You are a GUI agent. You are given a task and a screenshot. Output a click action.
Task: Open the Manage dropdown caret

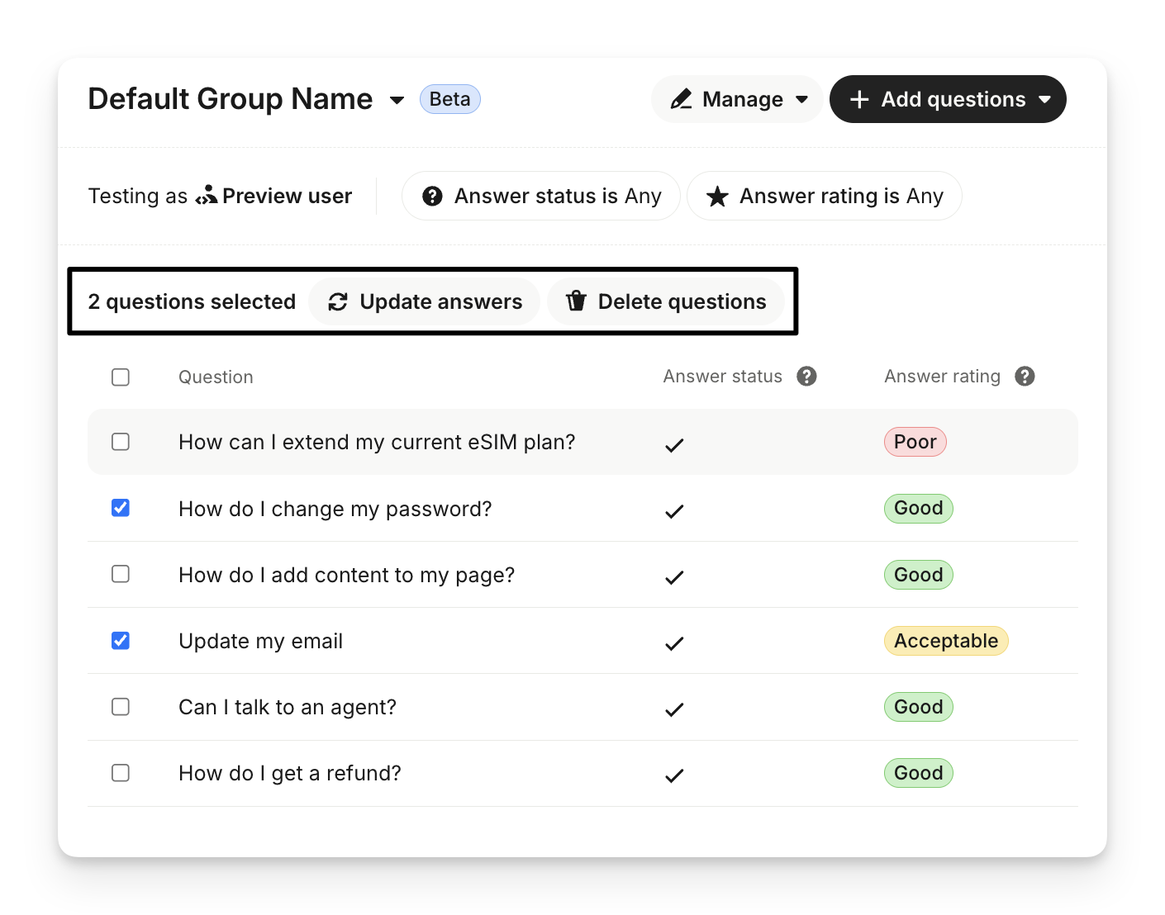801,100
